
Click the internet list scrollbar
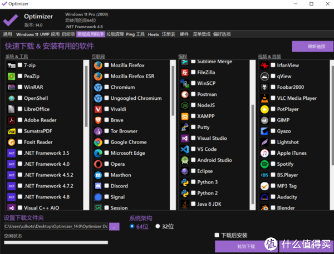173,90
